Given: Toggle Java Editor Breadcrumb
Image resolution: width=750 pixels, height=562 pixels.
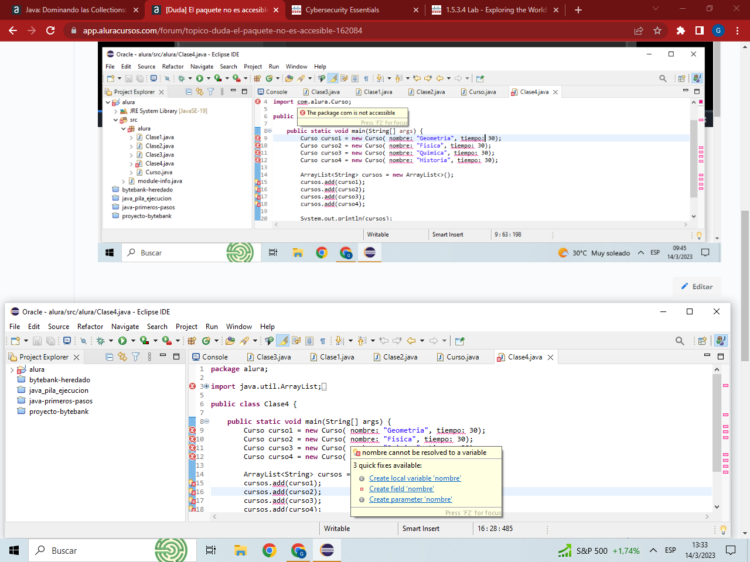Looking at the screenshot, I should [269, 341].
